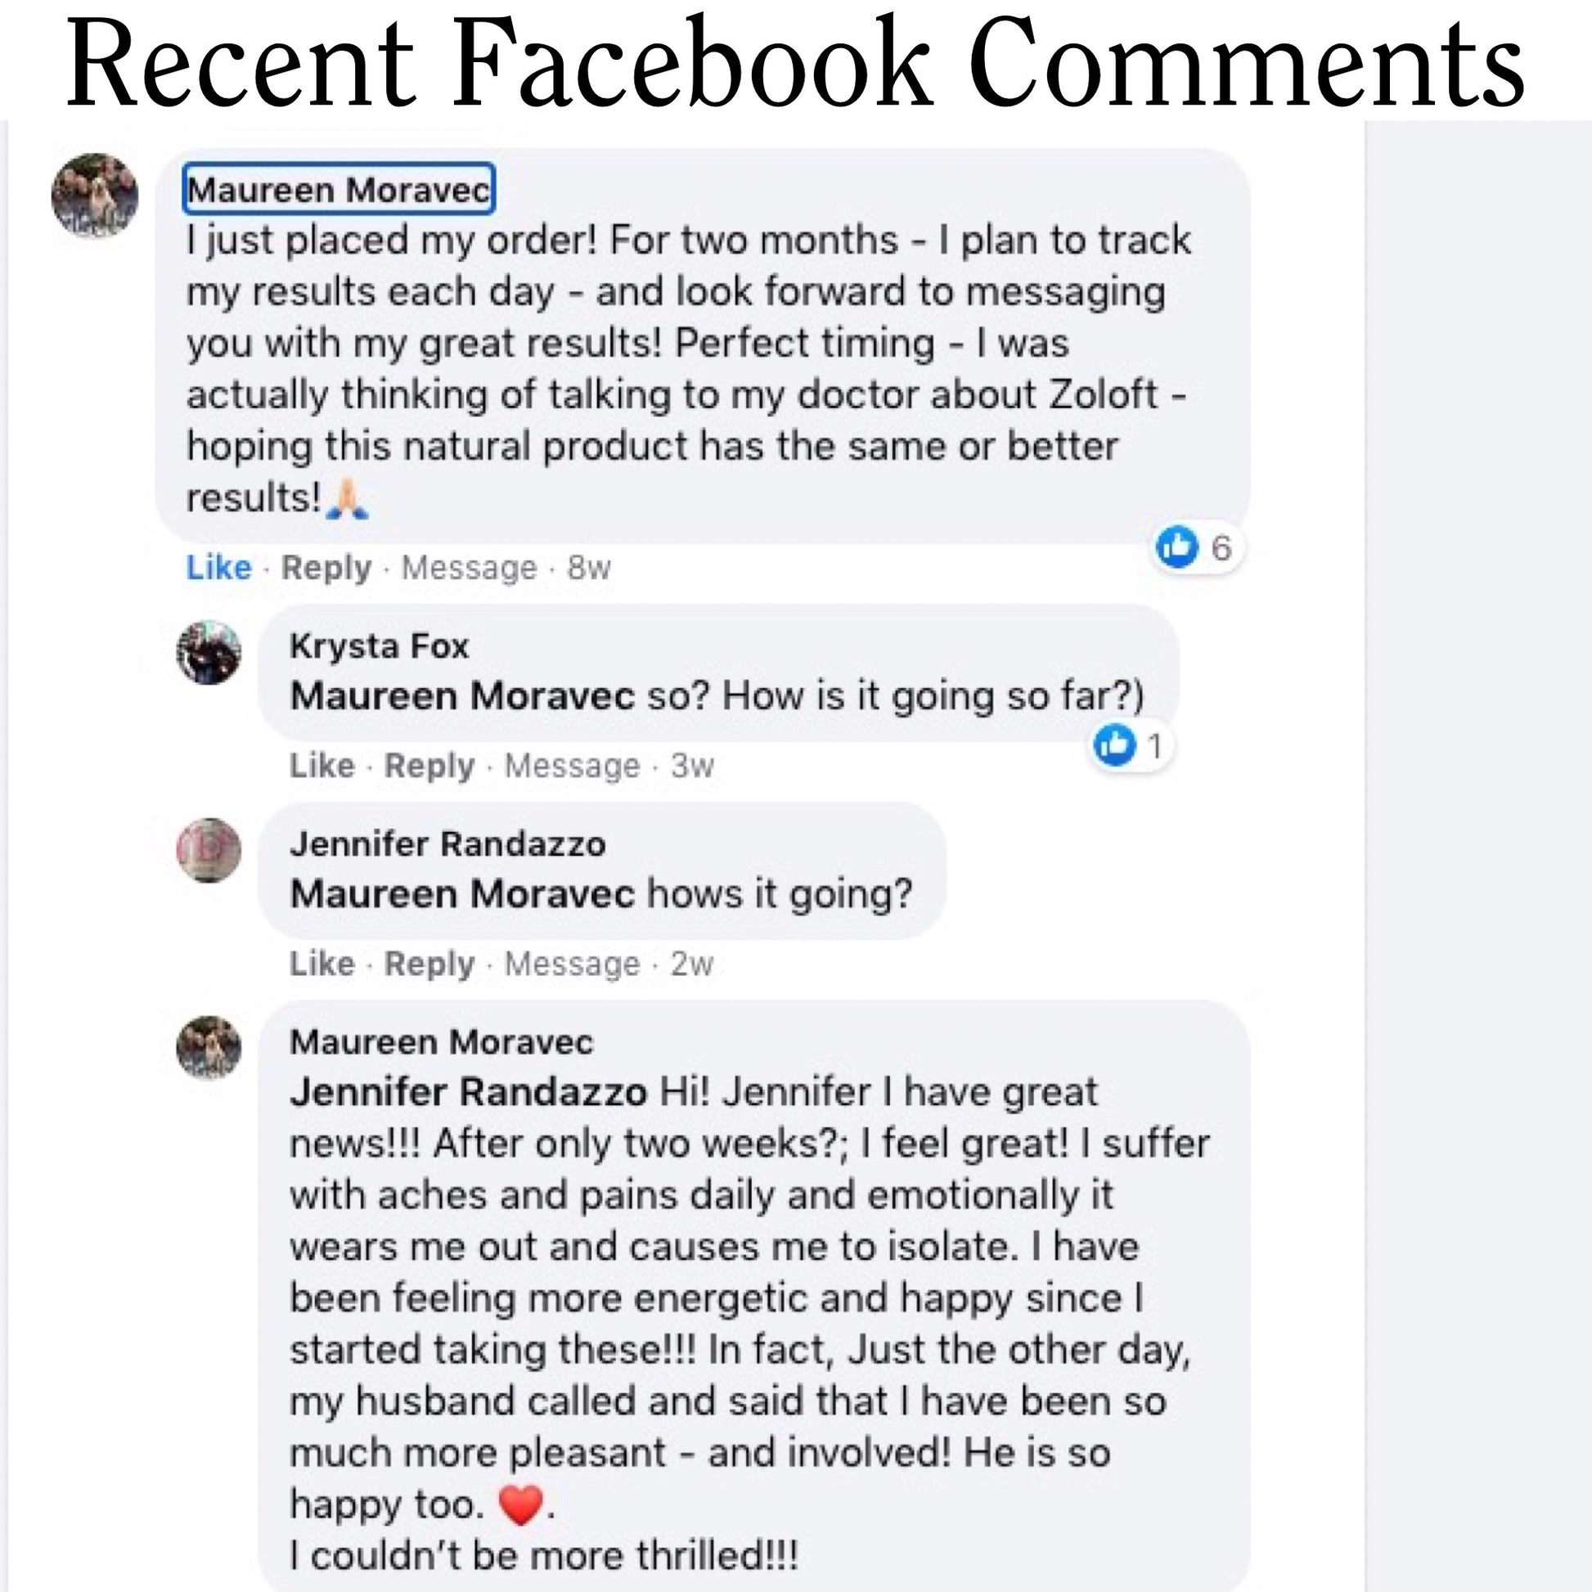The image size is (1592, 1592).
Task: Reply to Krysta Fox's comment
Action: (x=429, y=766)
